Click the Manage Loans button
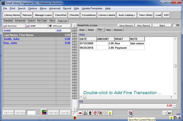This screenshot has height=121, width=183. tap(43, 15)
